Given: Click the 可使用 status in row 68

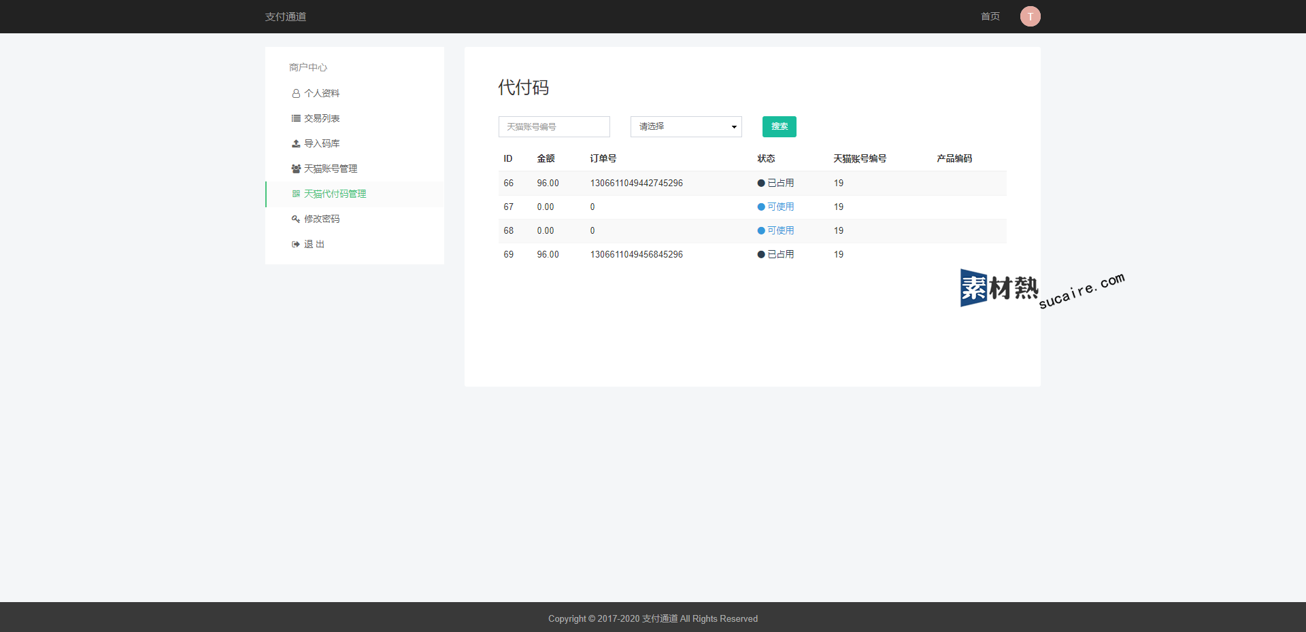Looking at the screenshot, I should coord(781,230).
